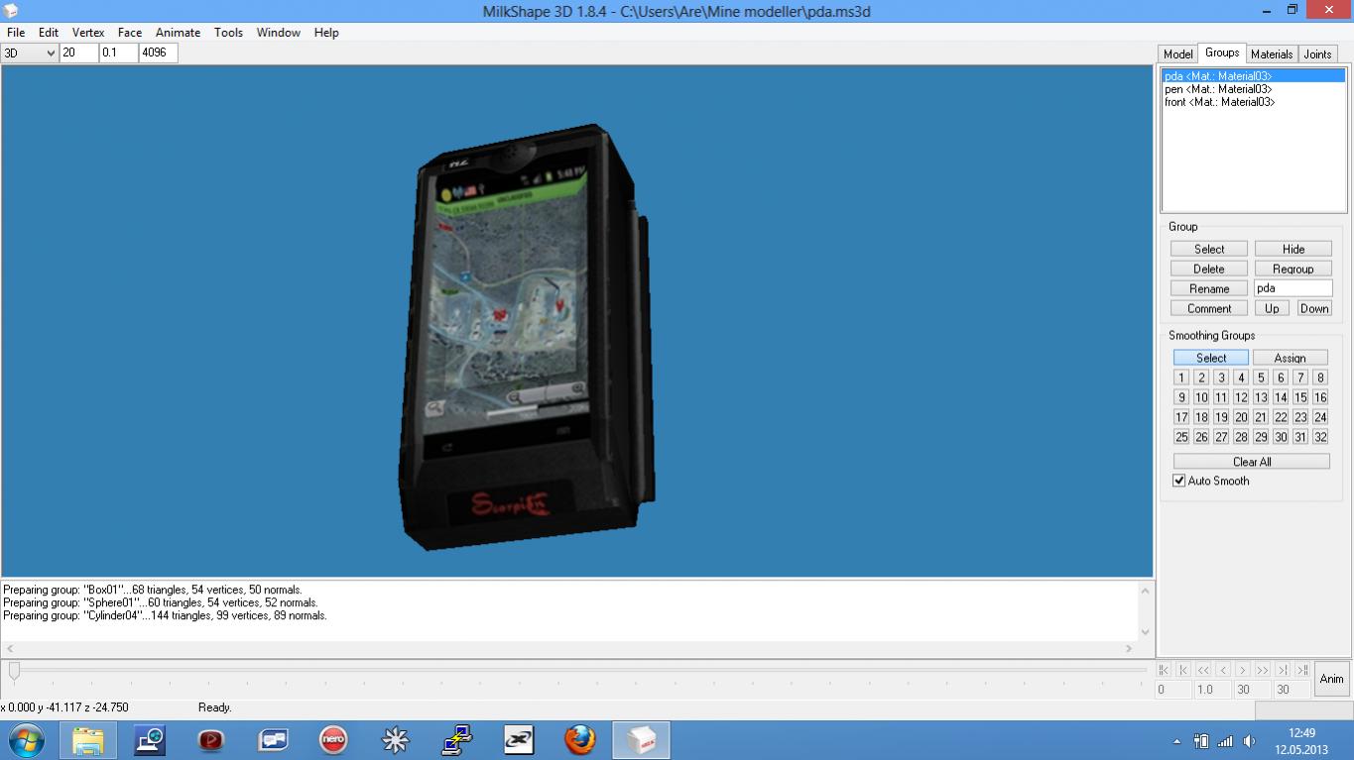Open File Explorer in the taskbar

[x=87, y=740]
